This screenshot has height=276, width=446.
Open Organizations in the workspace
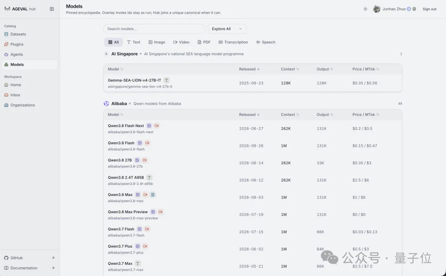coord(30,105)
